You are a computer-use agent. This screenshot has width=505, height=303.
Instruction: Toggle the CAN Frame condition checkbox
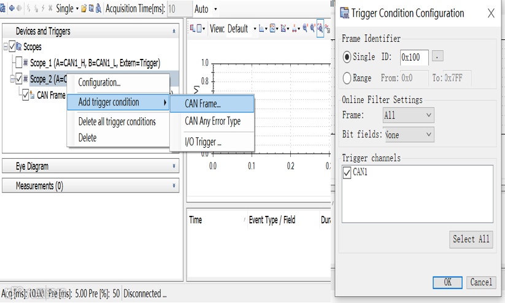tap(25, 95)
